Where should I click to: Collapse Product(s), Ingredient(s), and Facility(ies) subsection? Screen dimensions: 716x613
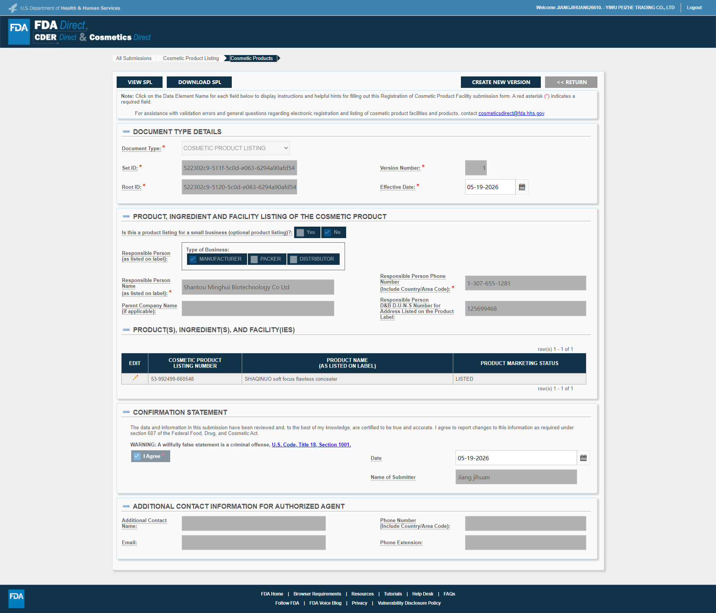(x=126, y=329)
